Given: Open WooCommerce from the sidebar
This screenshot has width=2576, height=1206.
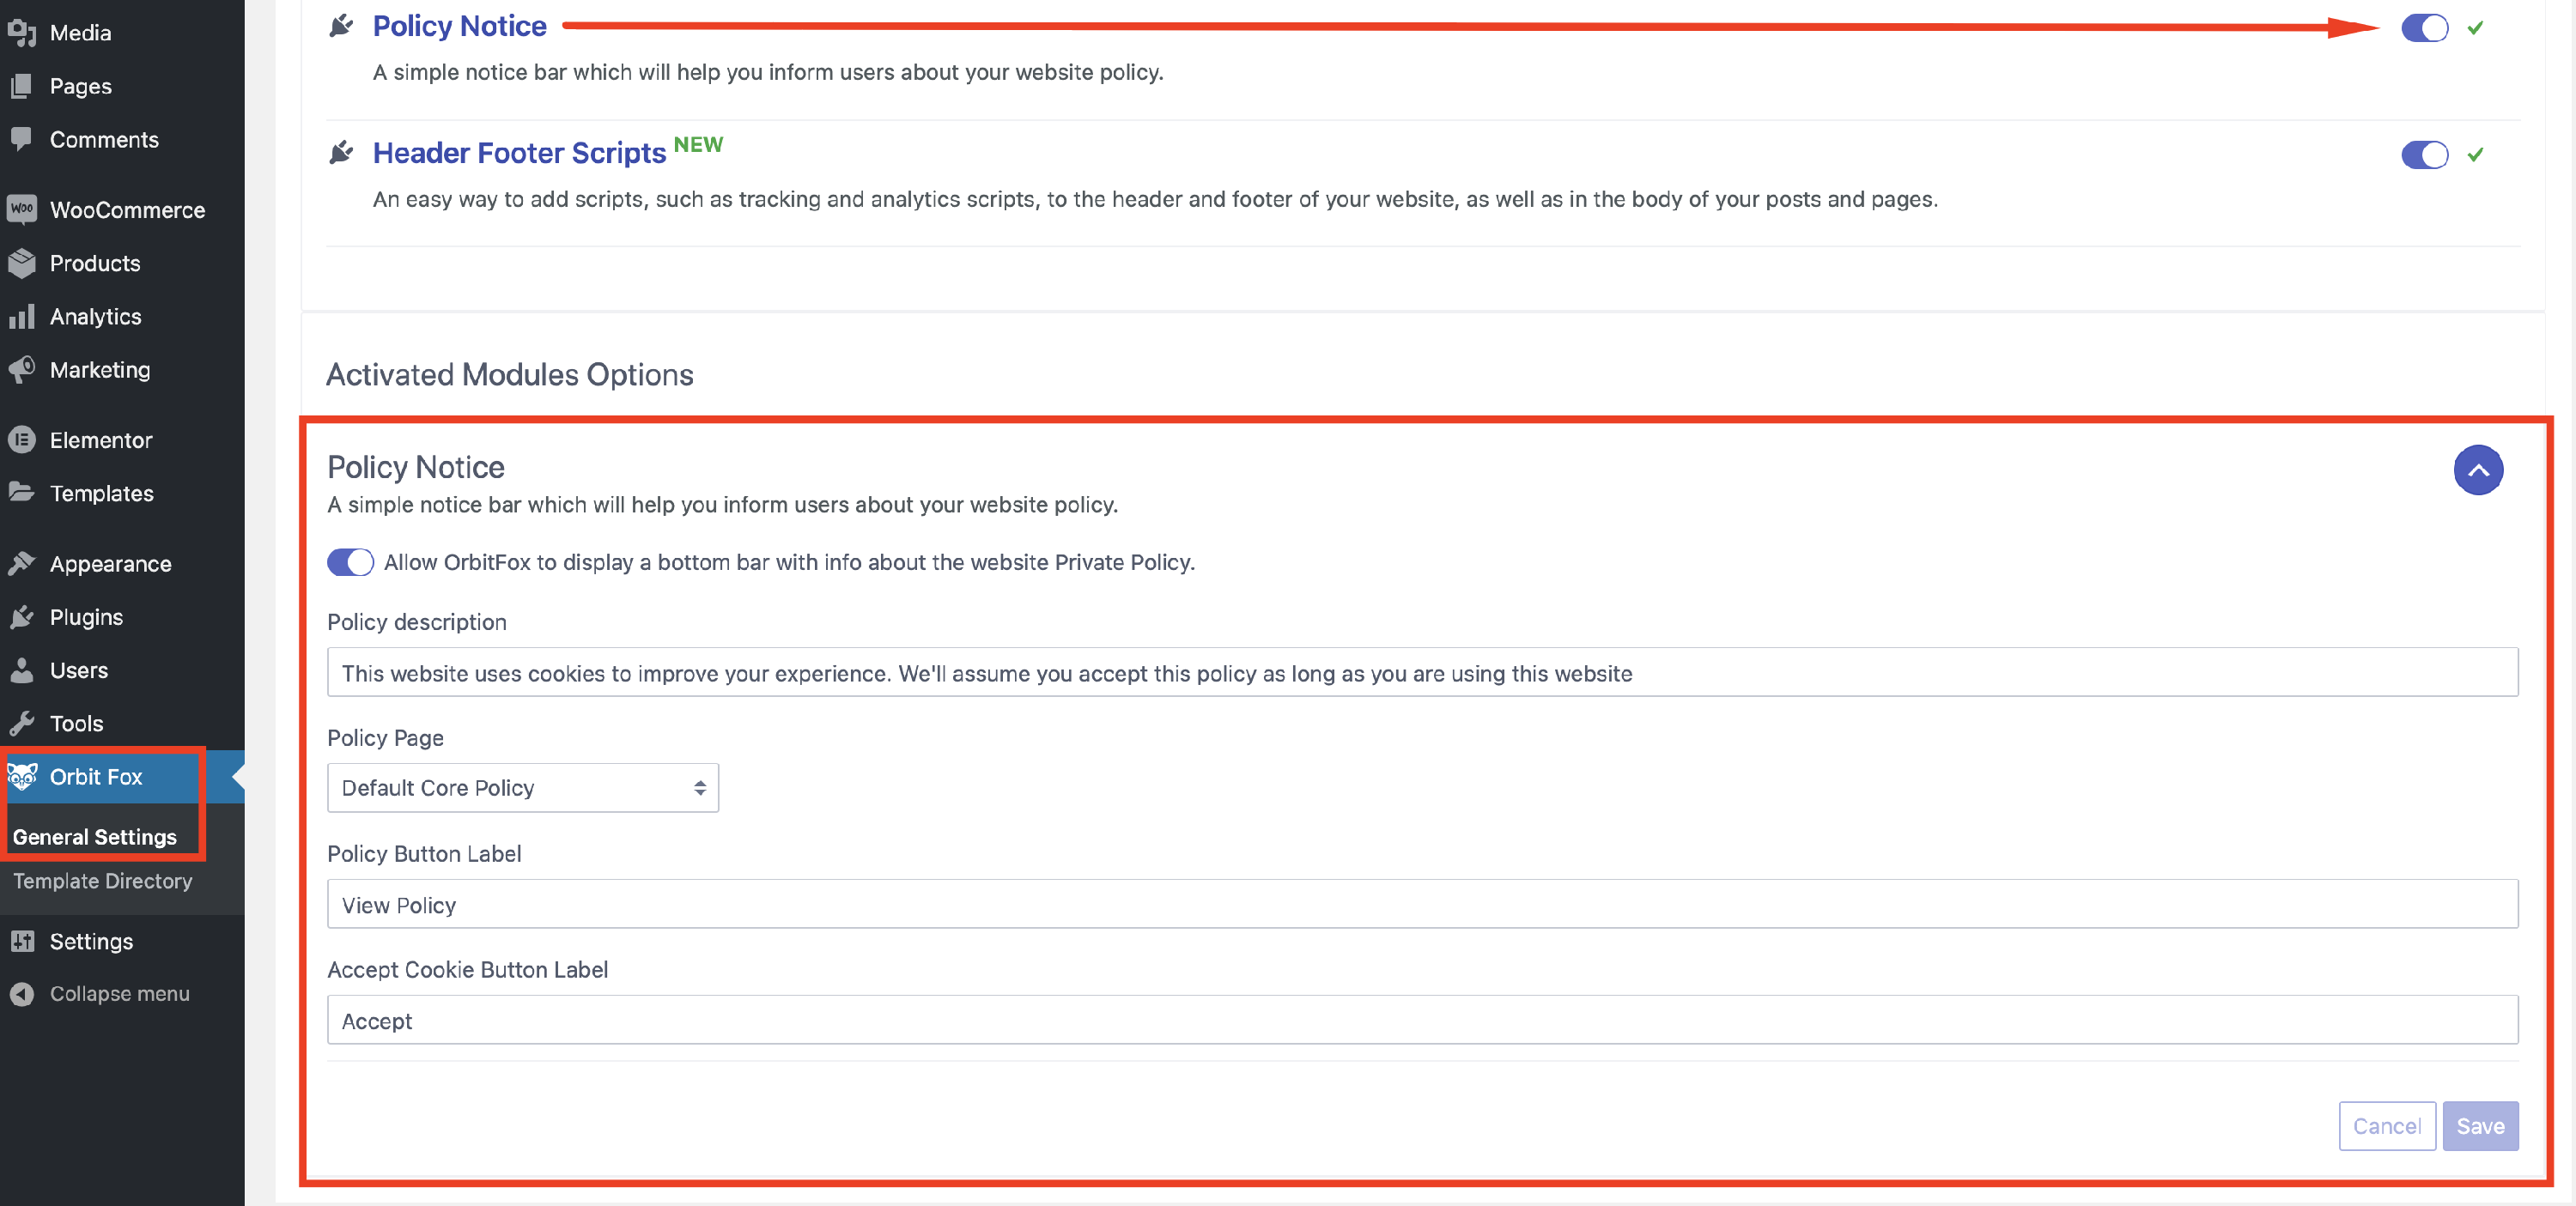Looking at the screenshot, I should [x=128, y=210].
